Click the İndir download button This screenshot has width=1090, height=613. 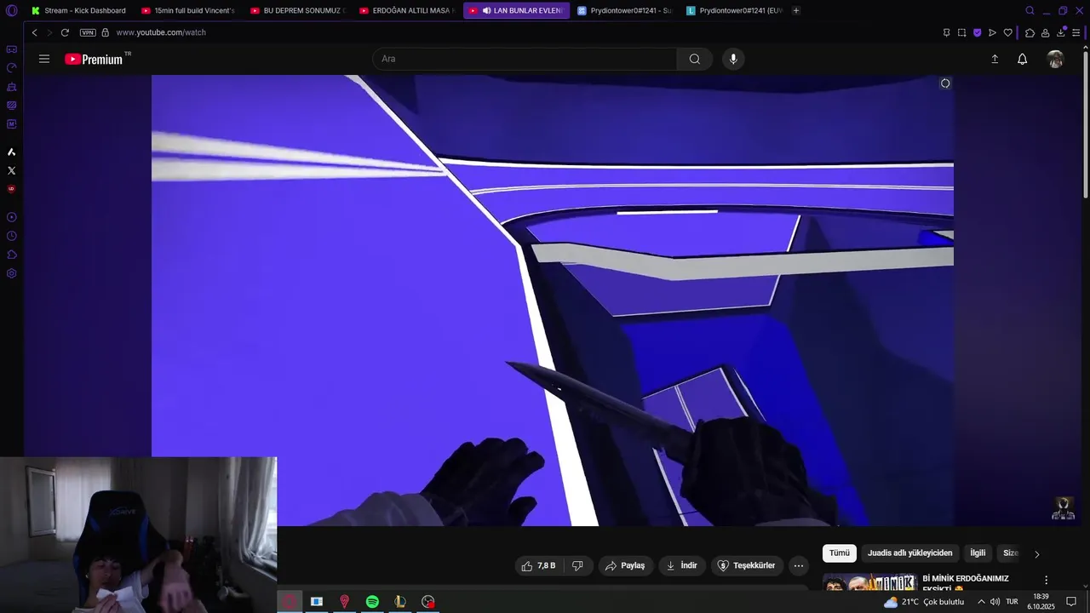click(x=682, y=565)
